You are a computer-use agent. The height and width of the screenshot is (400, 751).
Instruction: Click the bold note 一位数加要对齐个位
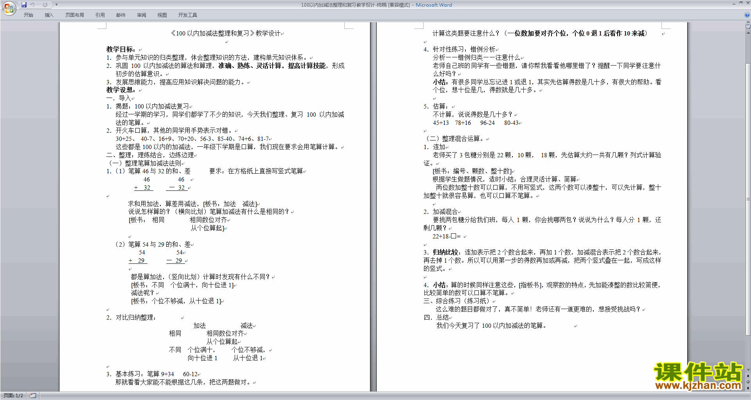538,33
